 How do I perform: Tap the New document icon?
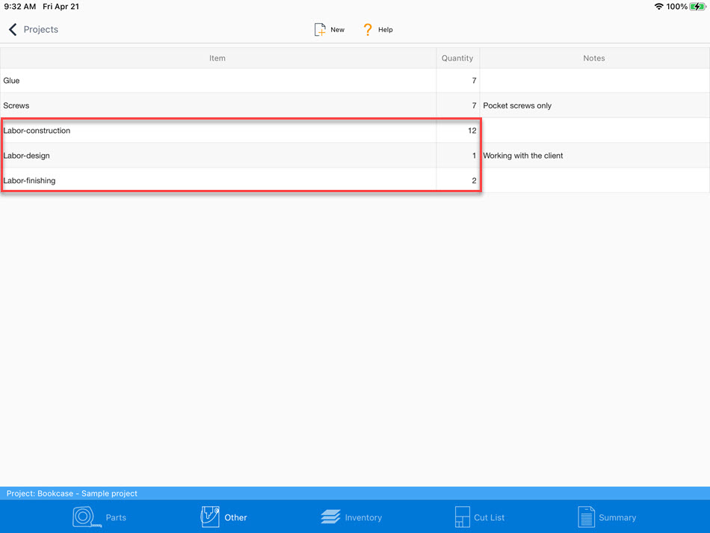point(320,30)
